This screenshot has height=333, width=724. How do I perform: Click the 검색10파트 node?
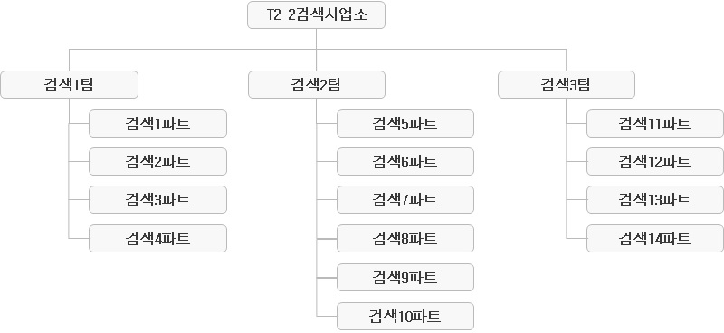click(x=405, y=317)
